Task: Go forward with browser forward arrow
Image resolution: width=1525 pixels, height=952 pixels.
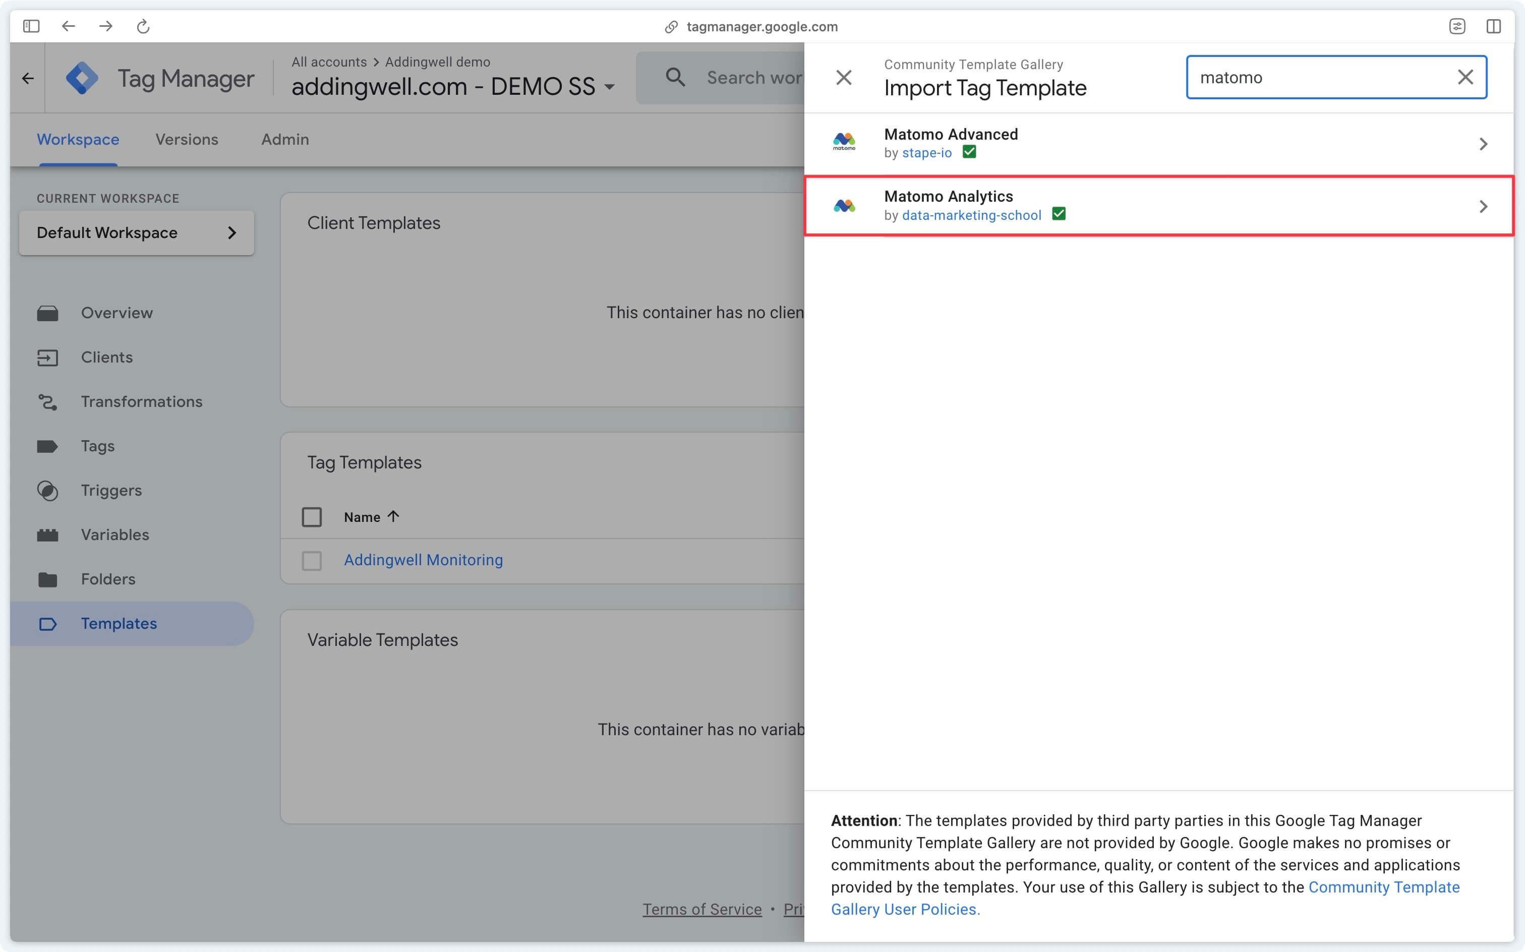Action: point(106,26)
